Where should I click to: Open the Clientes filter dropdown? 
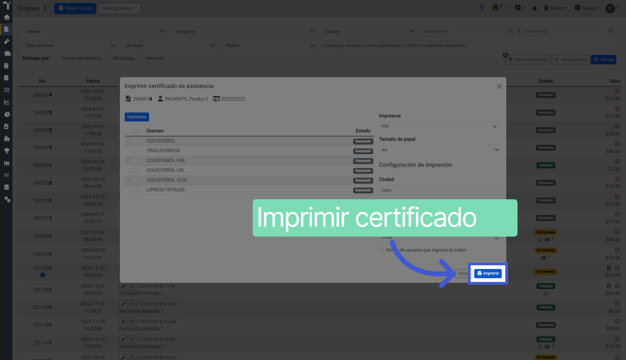(x=95, y=31)
